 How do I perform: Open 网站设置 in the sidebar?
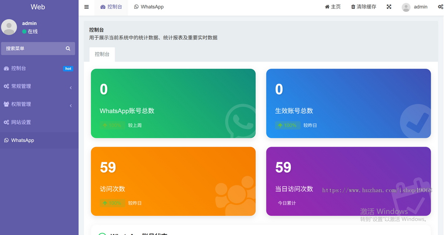(39, 122)
